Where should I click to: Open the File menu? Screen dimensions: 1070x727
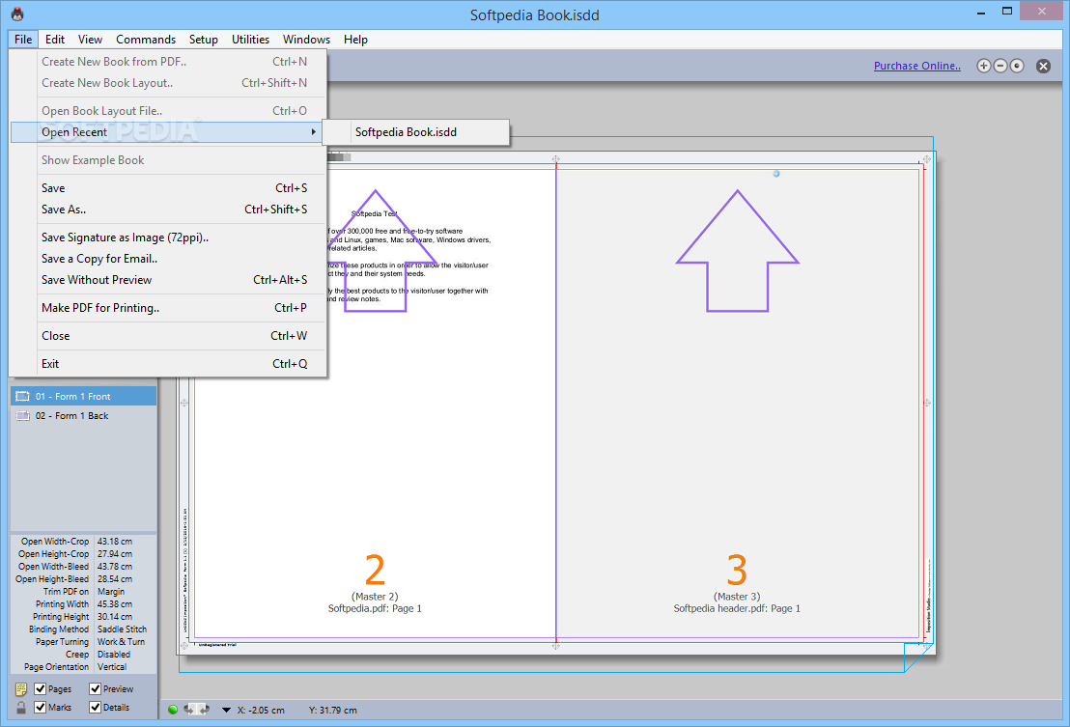(23, 39)
